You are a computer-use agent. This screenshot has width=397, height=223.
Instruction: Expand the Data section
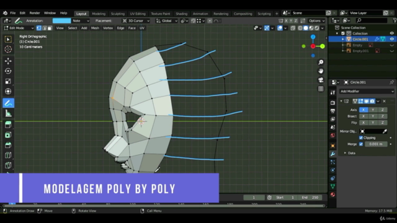tap(352, 153)
